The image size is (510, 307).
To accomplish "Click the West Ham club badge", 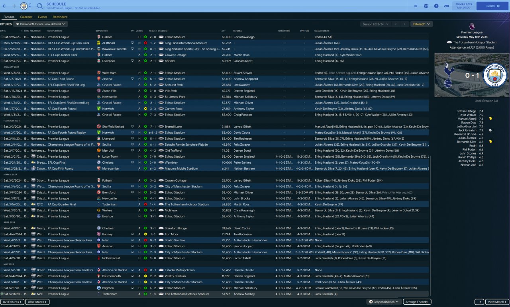I will tap(99, 73).
